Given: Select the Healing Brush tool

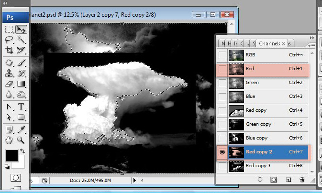Looking at the screenshot, I should tap(9, 63).
